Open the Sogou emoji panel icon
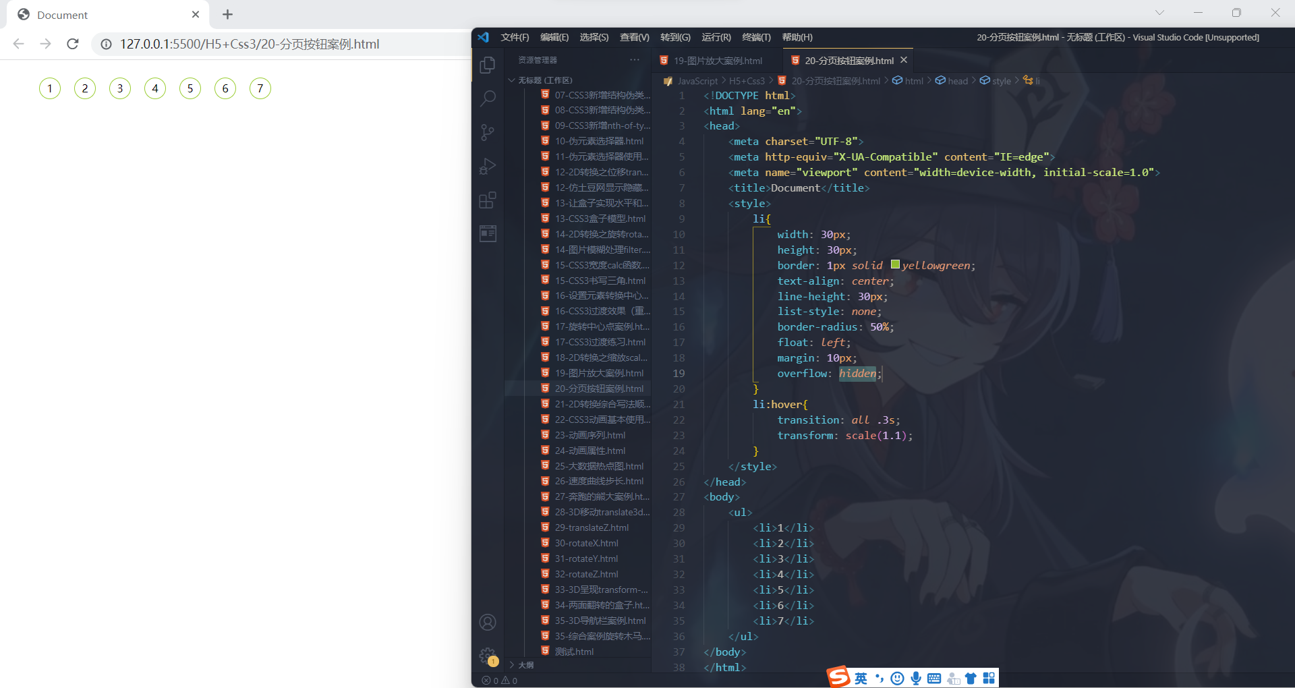The image size is (1295, 688). [897, 679]
